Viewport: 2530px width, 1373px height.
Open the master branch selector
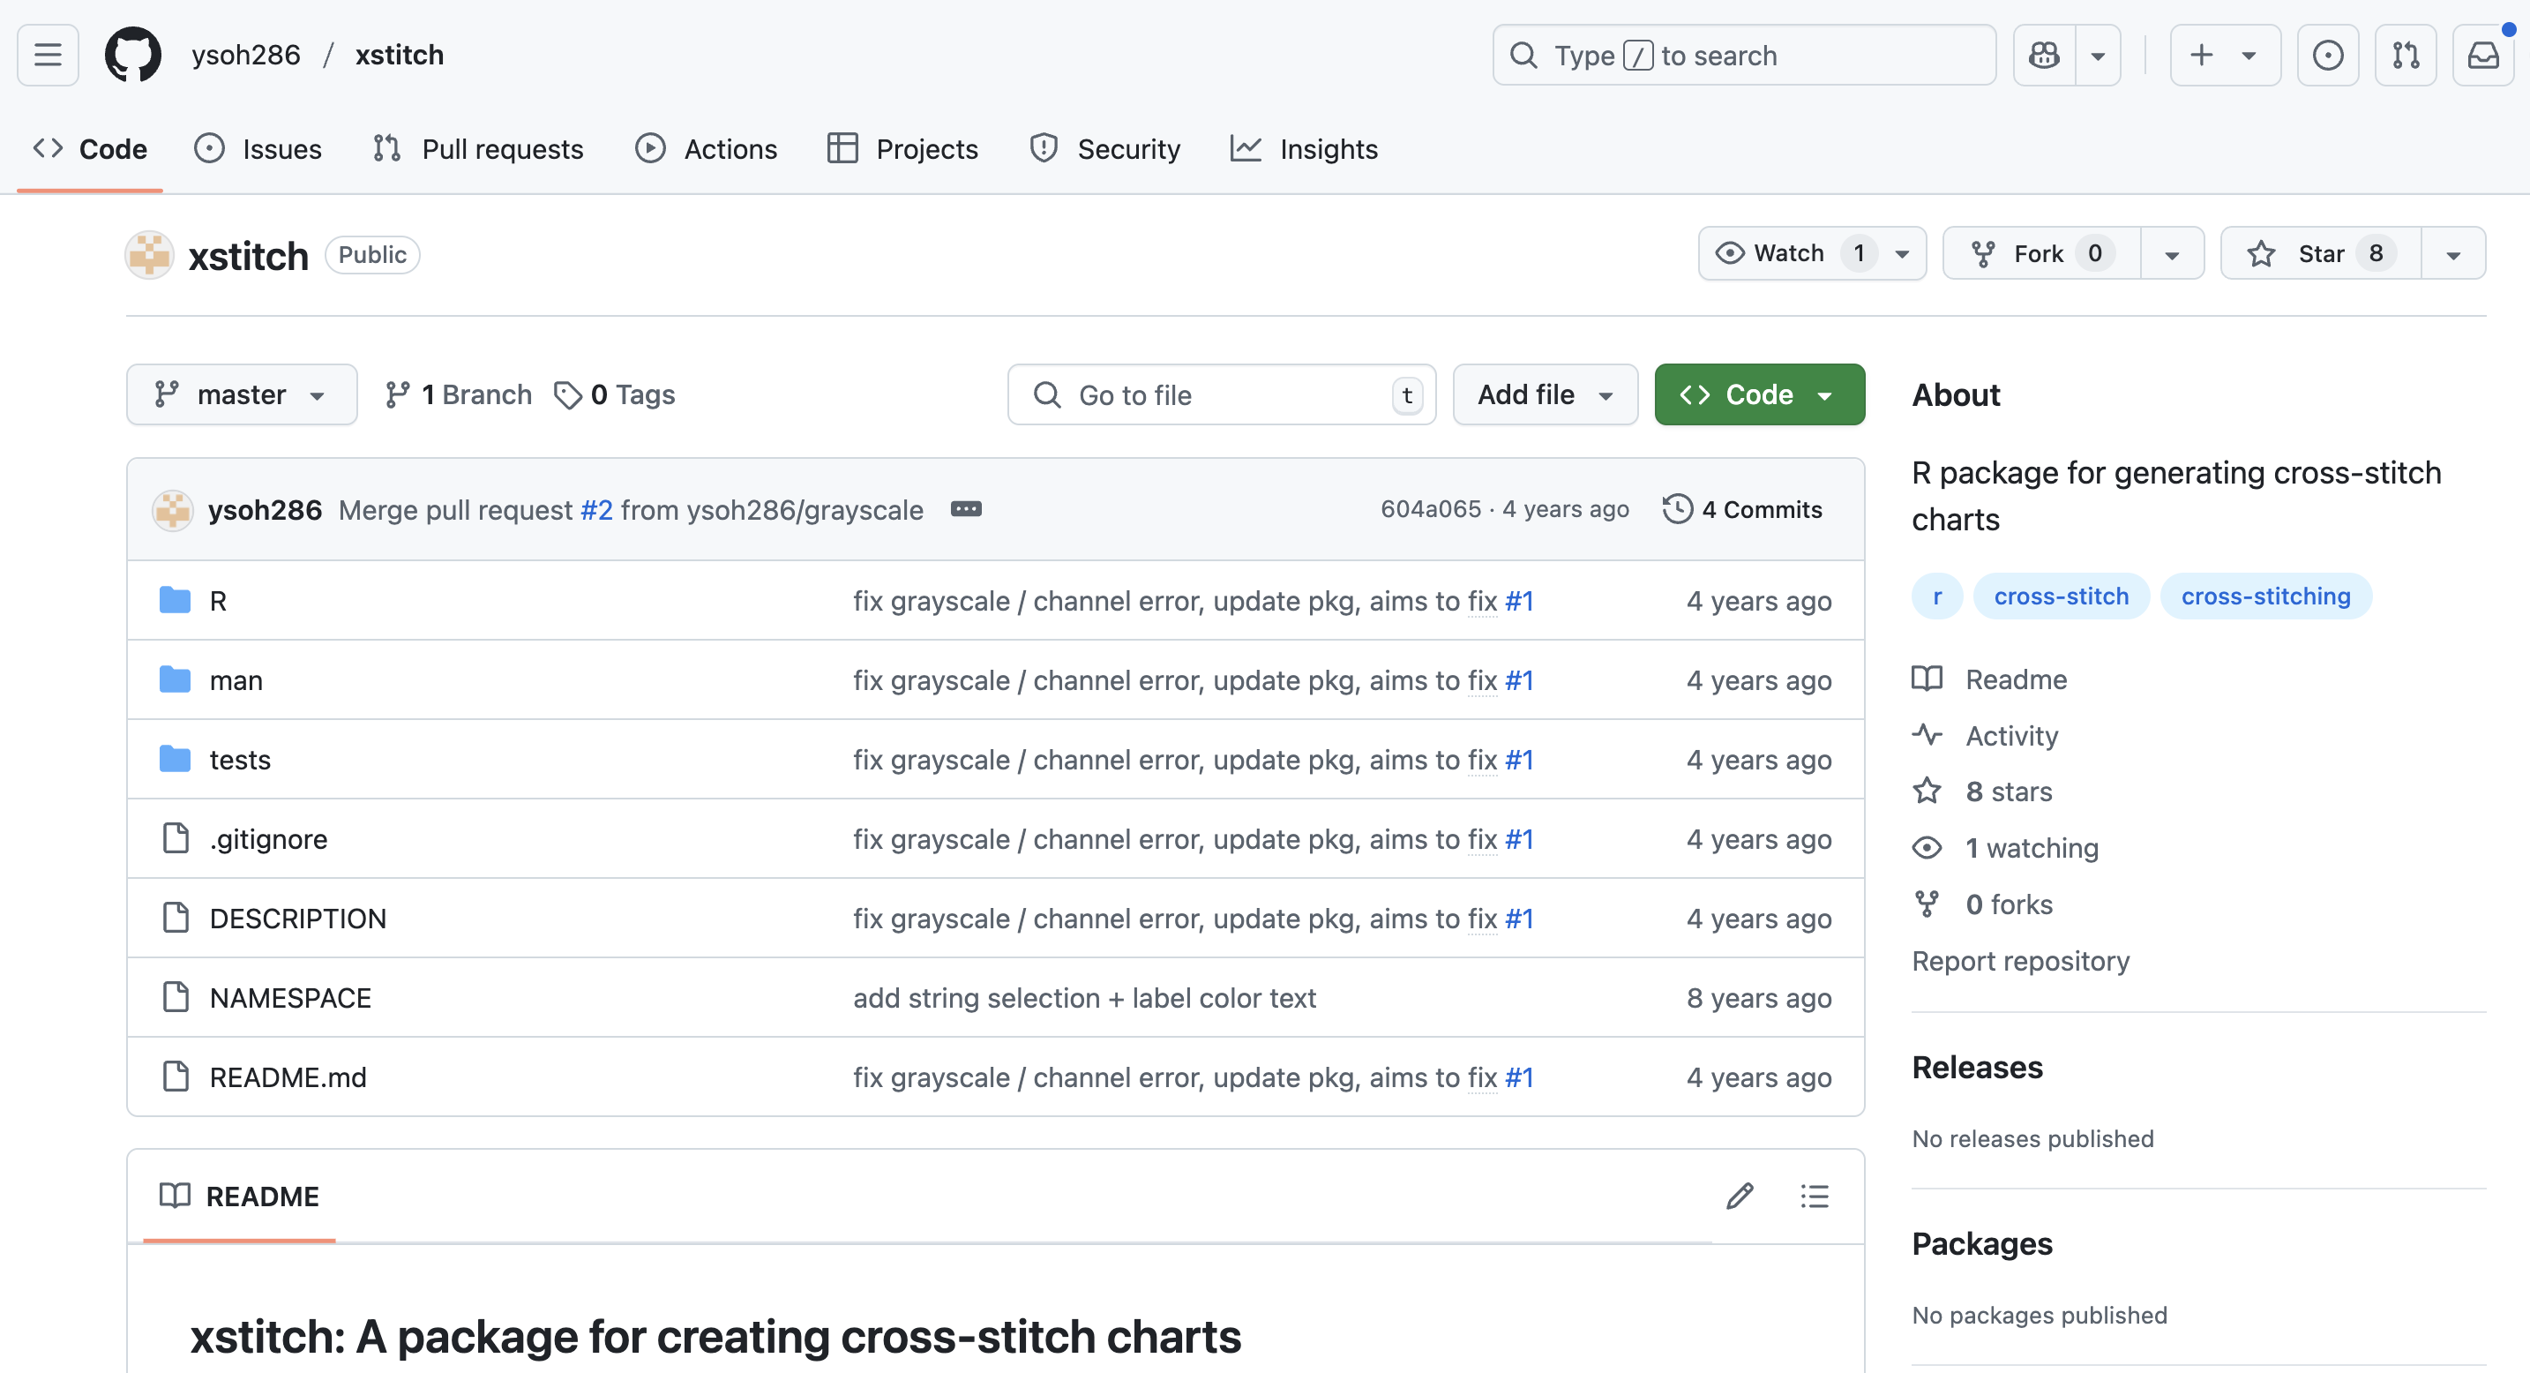(x=242, y=394)
